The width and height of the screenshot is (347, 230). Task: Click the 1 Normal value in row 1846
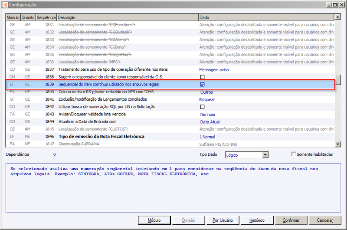point(207,137)
